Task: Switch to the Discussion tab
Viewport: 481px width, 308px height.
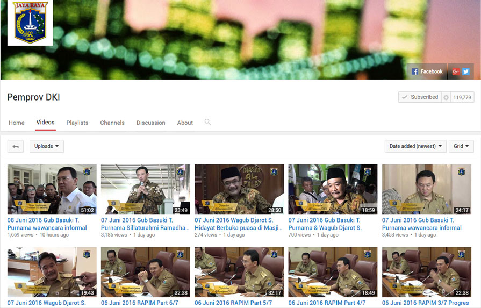Action: (x=151, y=123)
